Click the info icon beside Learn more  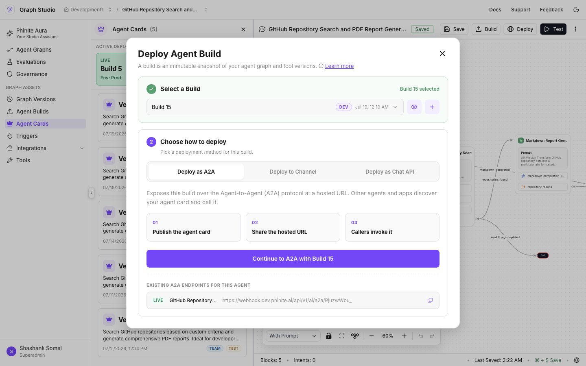[321, 66]
